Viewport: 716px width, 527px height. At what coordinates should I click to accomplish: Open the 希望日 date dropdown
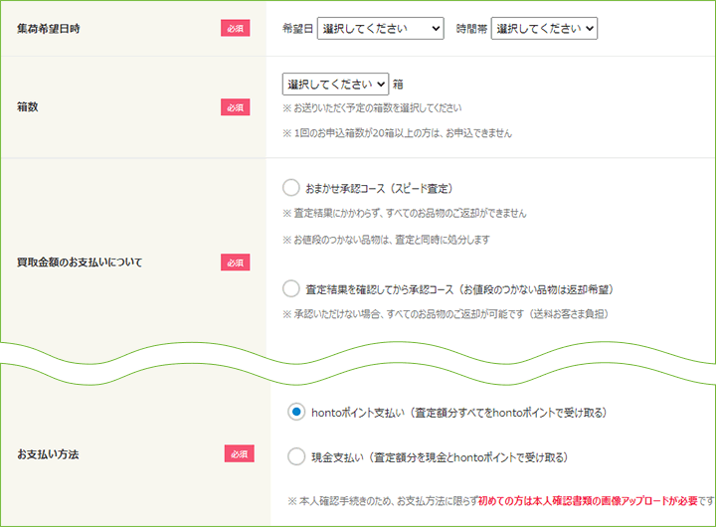click(x=380, y=29)
